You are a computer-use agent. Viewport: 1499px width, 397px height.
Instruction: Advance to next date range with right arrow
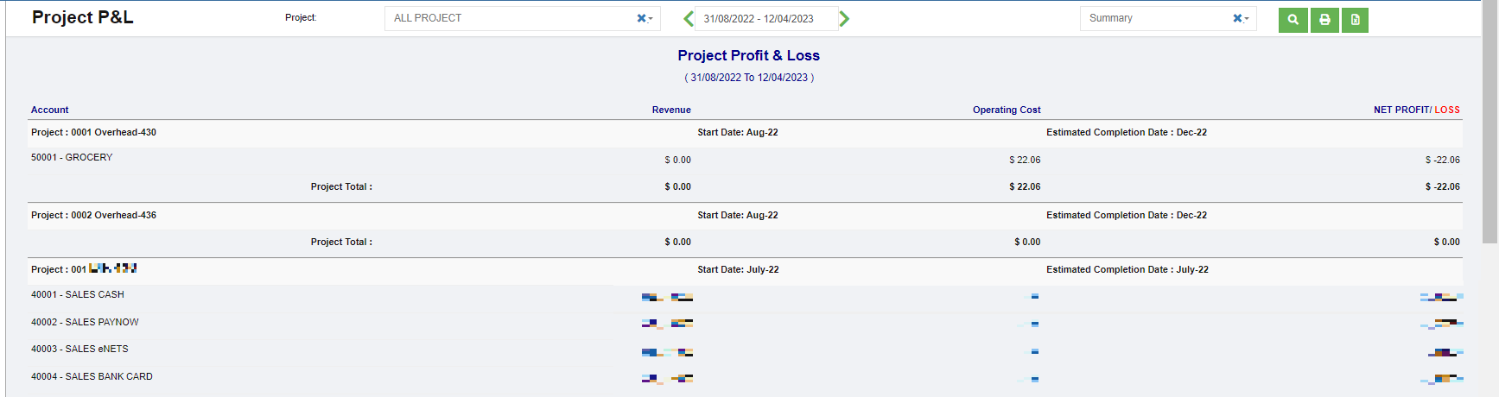(844, 19)
